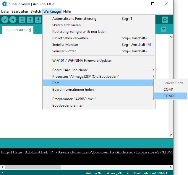Open Serieller Monitor from menu
188x175 pixels.
[99, 45]
